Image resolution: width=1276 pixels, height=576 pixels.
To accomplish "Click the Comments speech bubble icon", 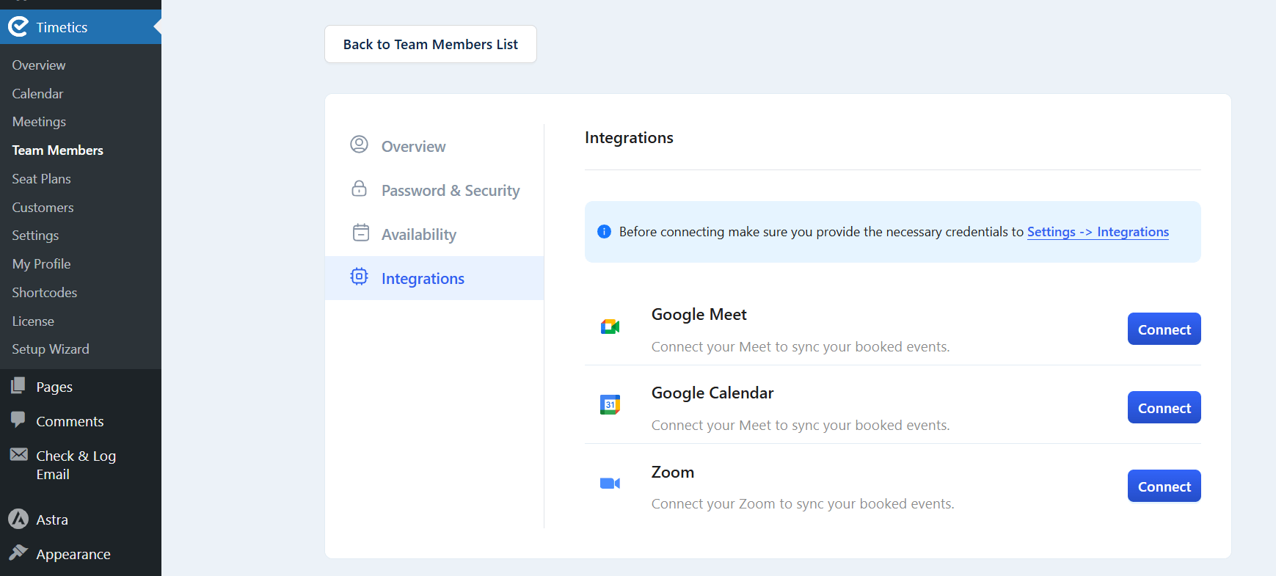I will tap(19, 420).
